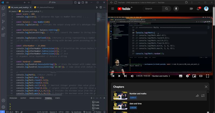This screenshot has height=113, width=215.
Task: Toggle subtitles on the YouTube video
Action: click(181, 76)
